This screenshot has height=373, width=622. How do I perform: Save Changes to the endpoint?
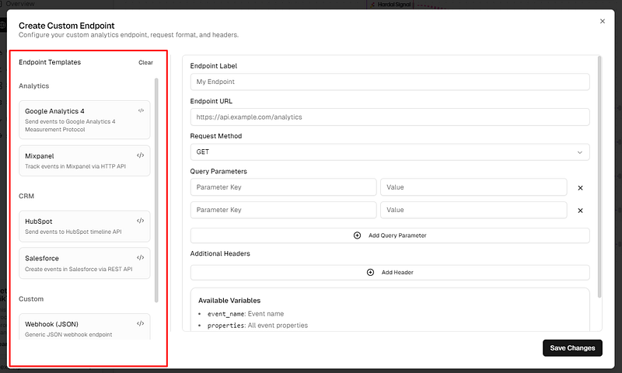point(572,348)
